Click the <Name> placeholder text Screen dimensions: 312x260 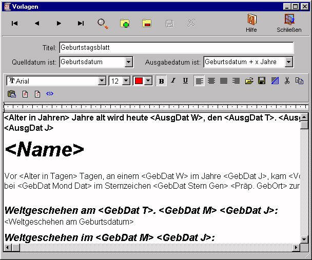[44, 149]
